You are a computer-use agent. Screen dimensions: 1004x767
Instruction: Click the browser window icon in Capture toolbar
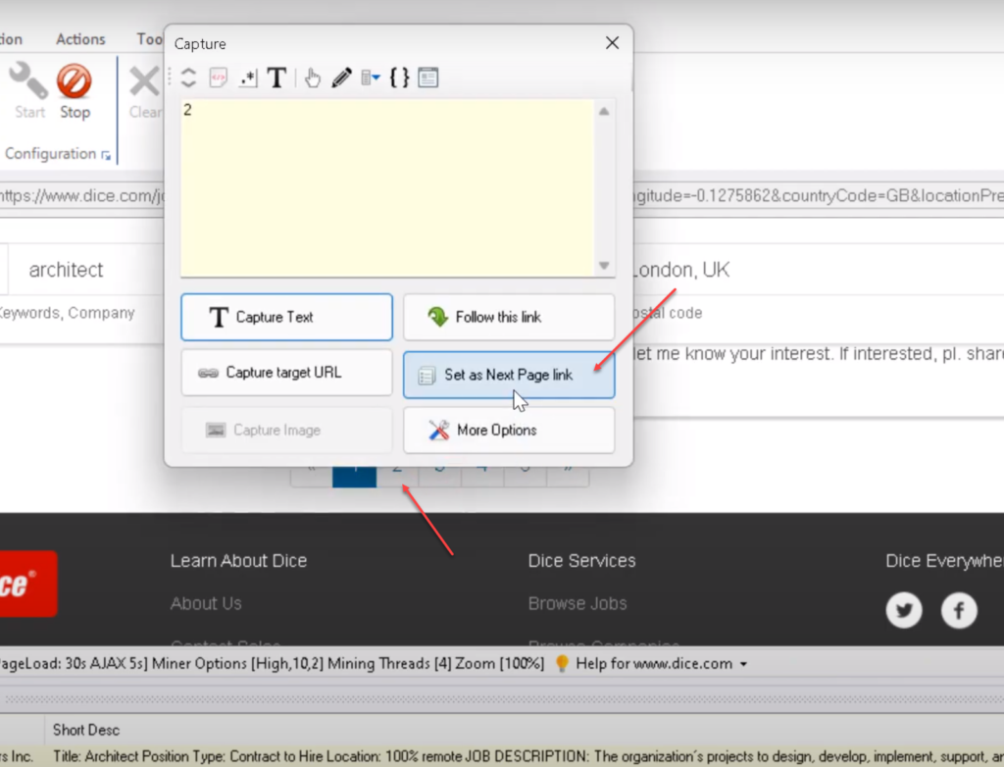(x=427, y=78)
